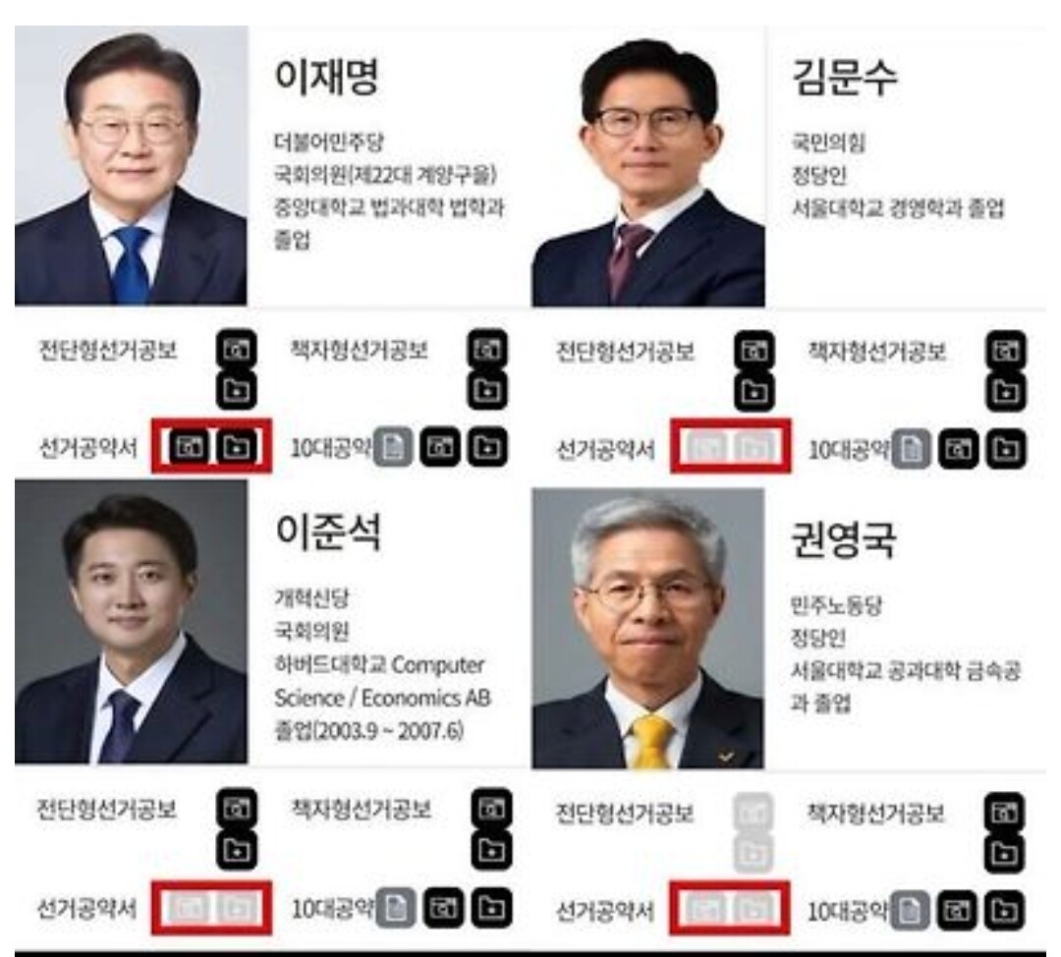View 권영국's 책자형선거공보 in the viewer
Screen dimensions: 1061x957
(x=1004, y=813)
